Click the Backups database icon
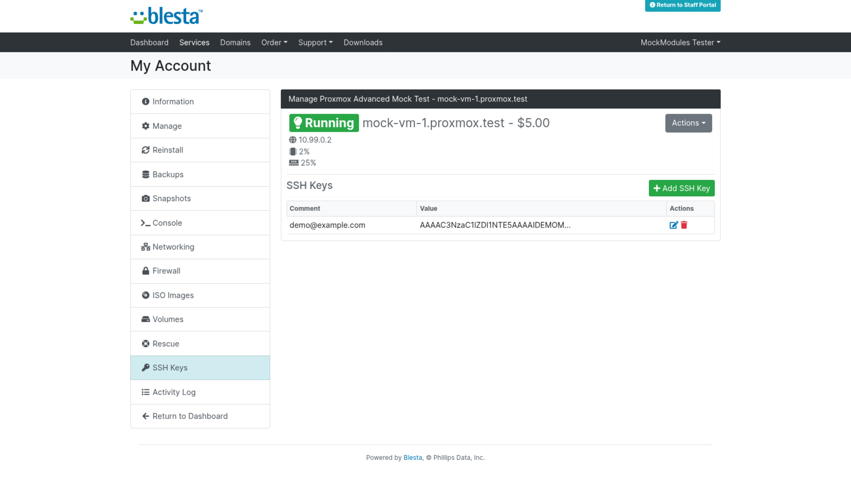Viewport: 851px width, 479px height. pyautogui.click(x=145, y=174)
